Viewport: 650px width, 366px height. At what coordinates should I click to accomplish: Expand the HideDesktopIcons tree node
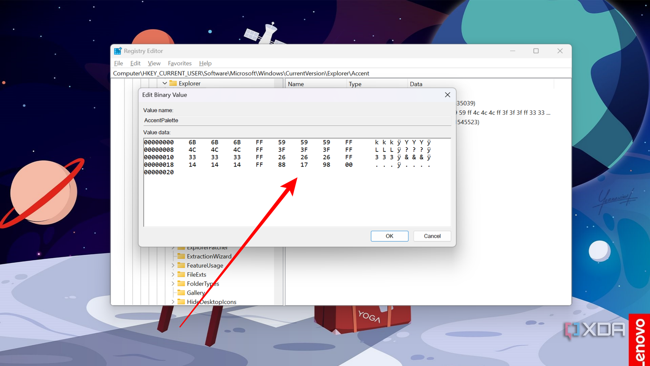coord(173,302)
